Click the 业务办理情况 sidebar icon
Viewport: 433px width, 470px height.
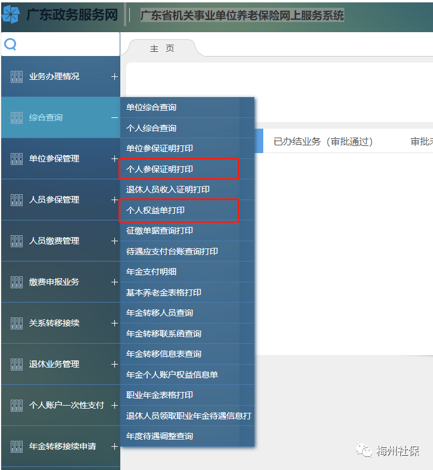coord(17,77)
